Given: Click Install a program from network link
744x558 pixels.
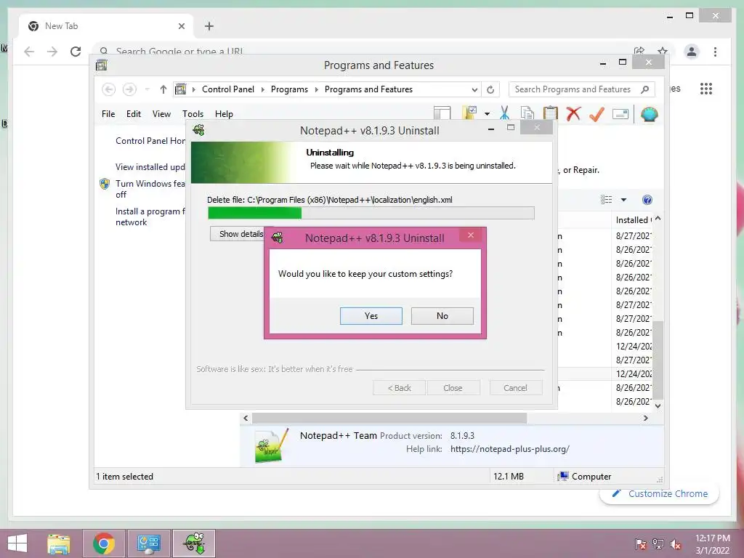Looking at the screenshot, I should 150,217.
